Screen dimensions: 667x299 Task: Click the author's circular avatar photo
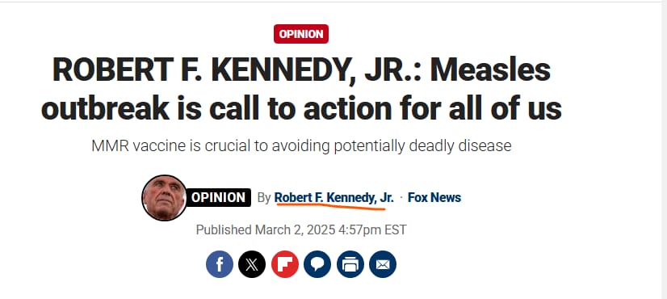(x=164, y=198)
